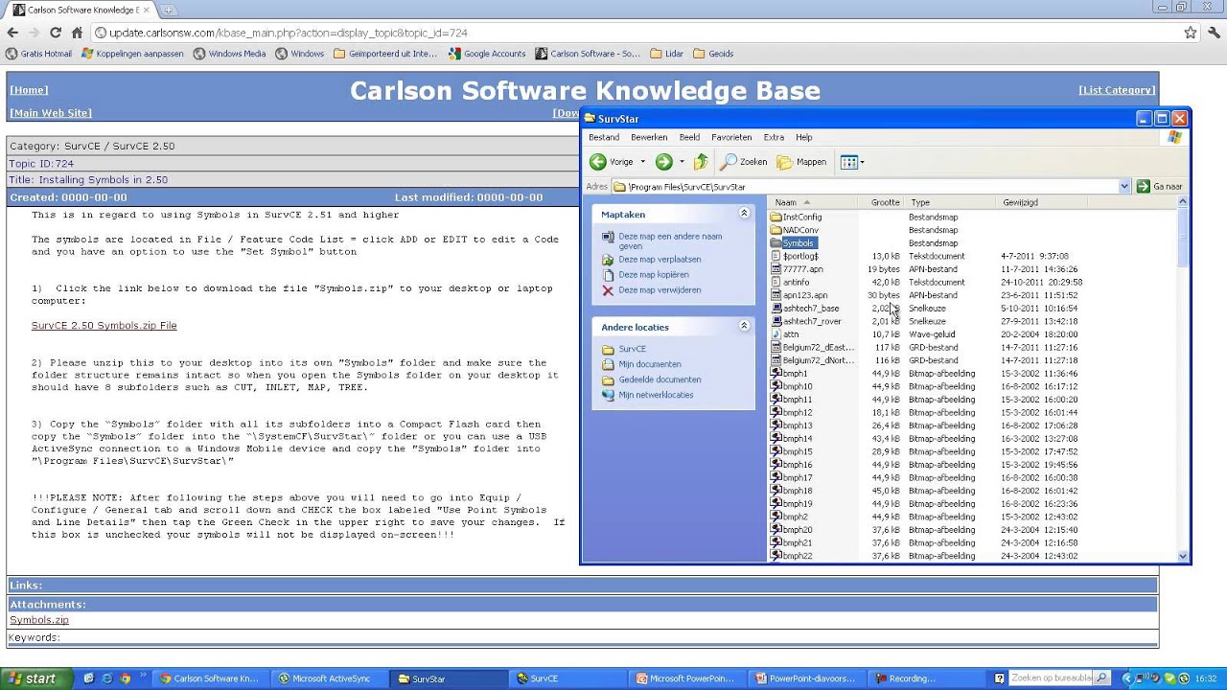Select the 77777.apn file icon

pos(776,269)
